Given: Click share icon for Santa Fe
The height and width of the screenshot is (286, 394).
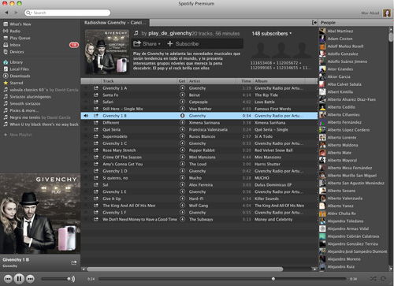Looking at the screenshot, I should (x=96, y=95).
